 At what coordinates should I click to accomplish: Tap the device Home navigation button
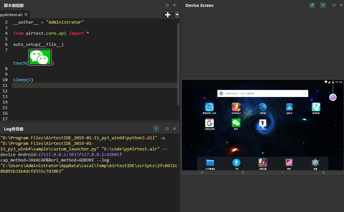pos(243,172)
